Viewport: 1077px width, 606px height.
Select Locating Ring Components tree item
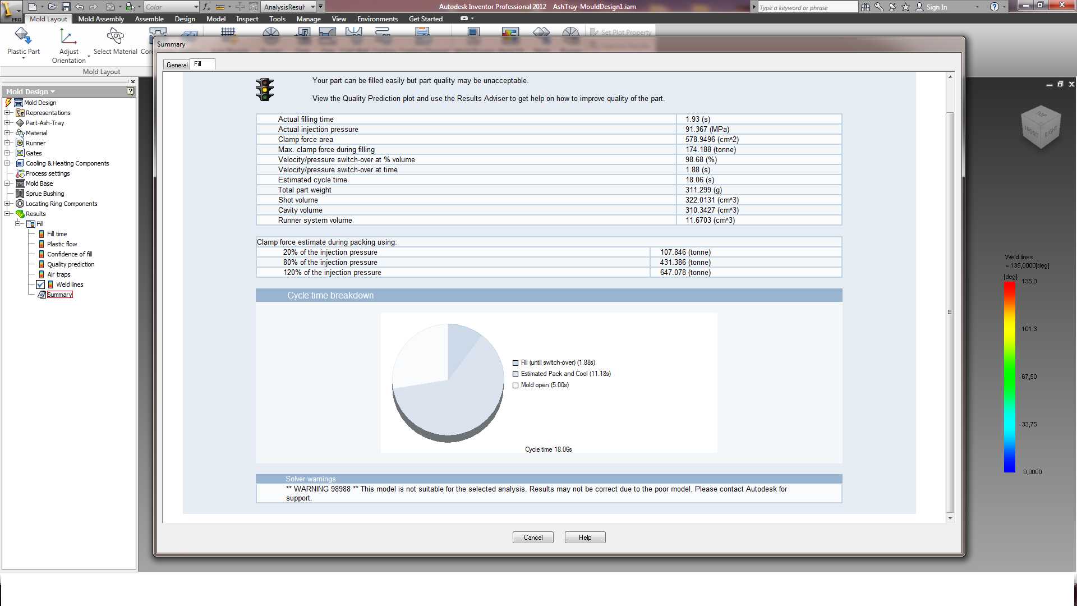point(61,204)
